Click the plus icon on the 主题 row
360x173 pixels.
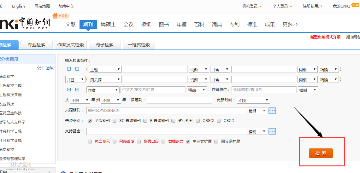tap(69, 69)
